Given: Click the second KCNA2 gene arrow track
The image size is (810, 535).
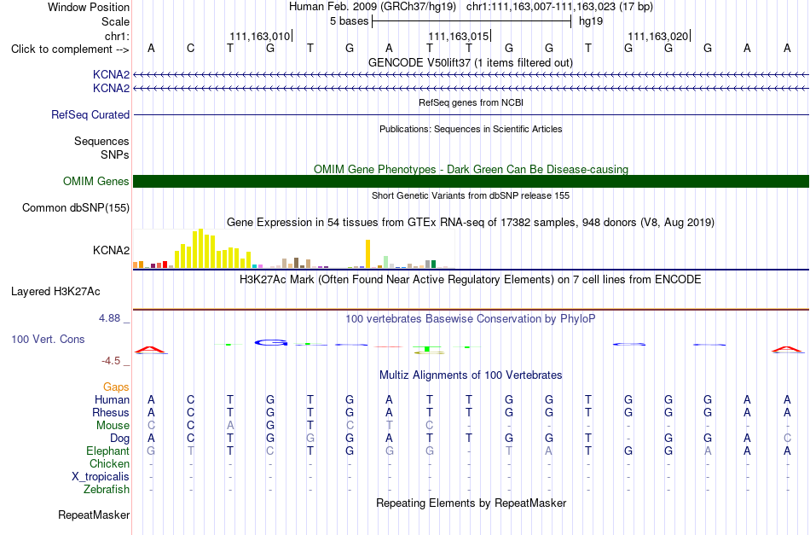Looking at the screenshot, I should click(472, 89).
